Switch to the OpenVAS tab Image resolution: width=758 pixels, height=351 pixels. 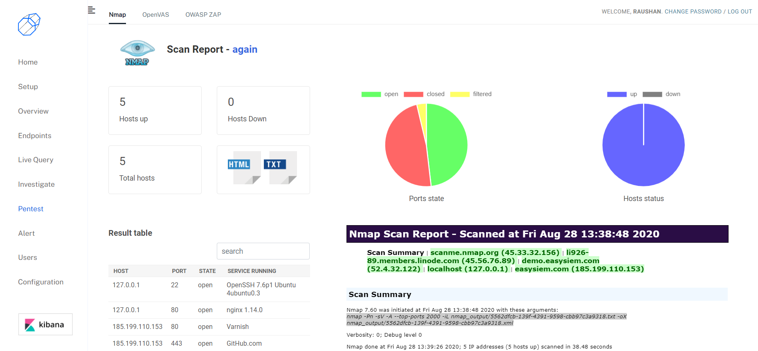(x=155, y=15)
